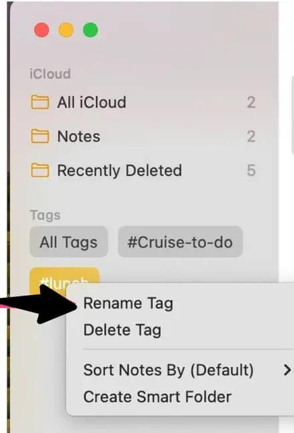This screenshot has height=433, width=294.
Task: Open the Sort Notes By (Default) entry
Action: pyautogui.click(x=169, y=370)
